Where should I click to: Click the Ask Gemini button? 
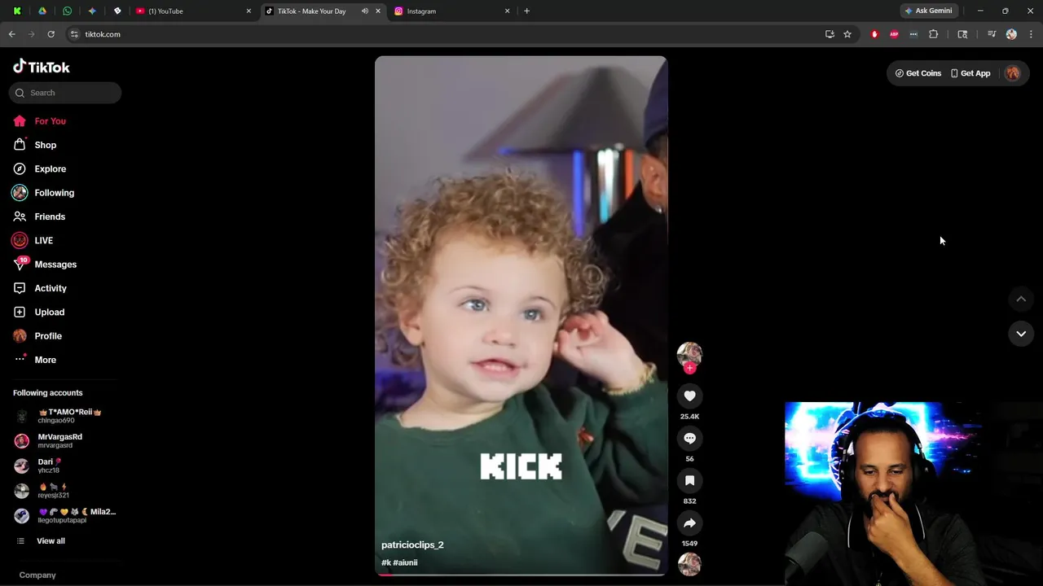pos(928,11)
